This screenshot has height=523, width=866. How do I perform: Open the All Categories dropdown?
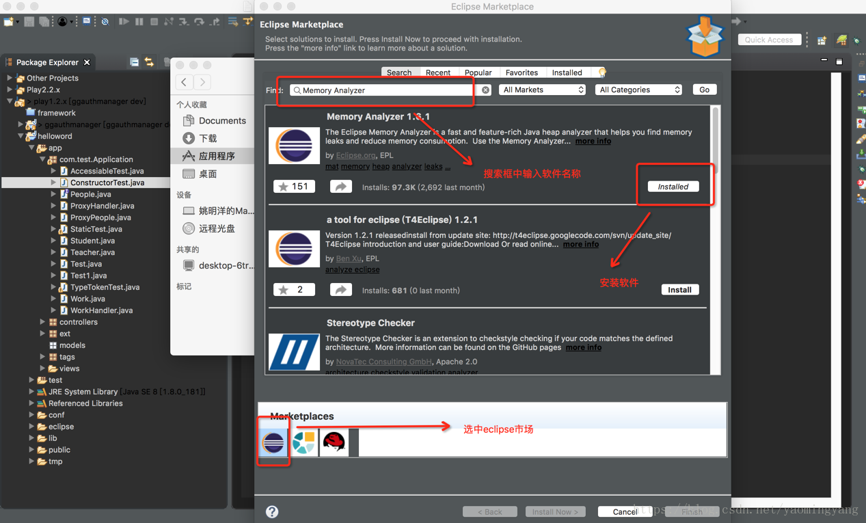(638, 89)
